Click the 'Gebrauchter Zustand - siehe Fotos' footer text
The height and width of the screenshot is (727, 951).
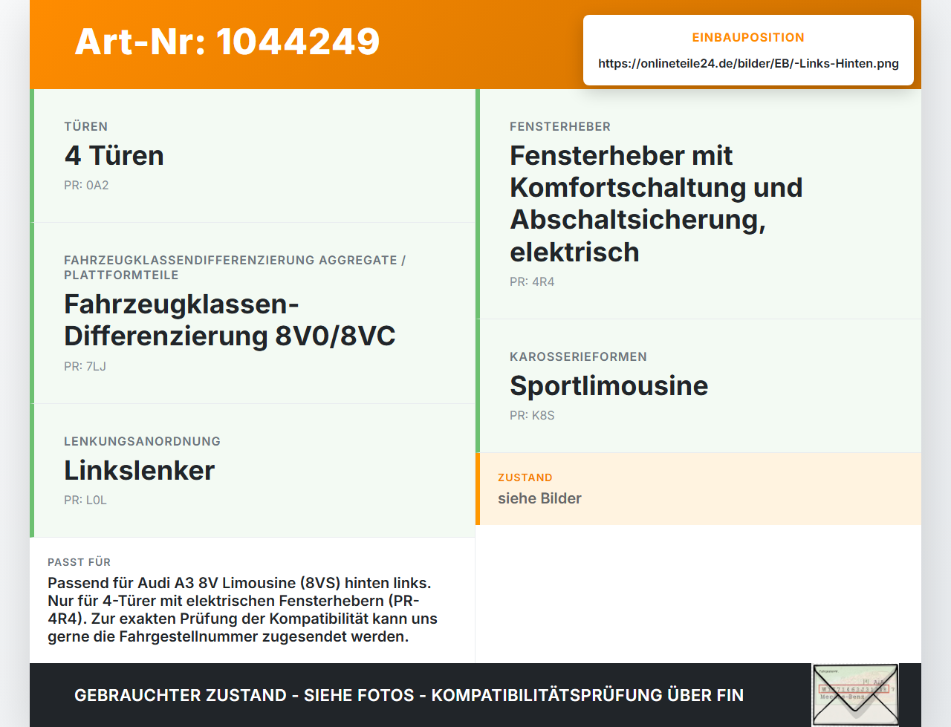(x=409, y=695)
